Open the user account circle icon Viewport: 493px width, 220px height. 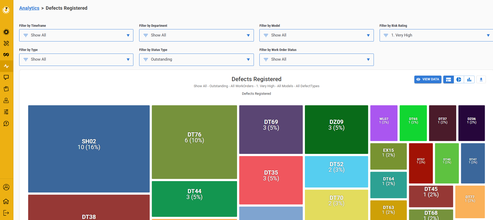coord(6,187)
